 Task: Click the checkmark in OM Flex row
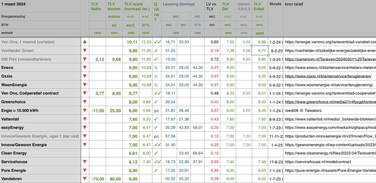[x=156, y=59]
